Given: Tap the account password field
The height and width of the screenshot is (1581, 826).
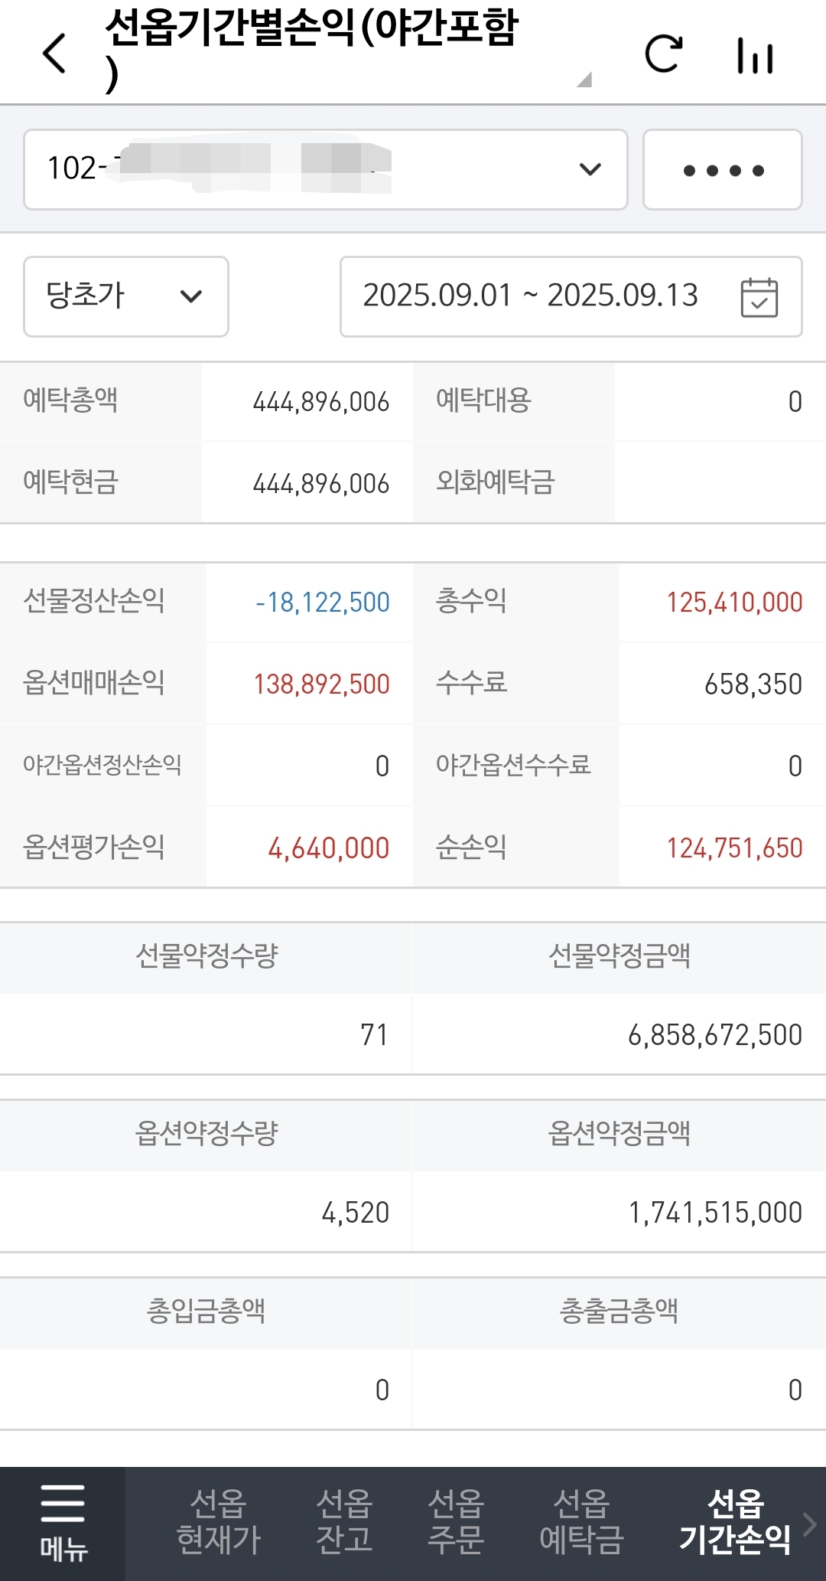Looking at the screenshot, I should click(x=723, y=169).
